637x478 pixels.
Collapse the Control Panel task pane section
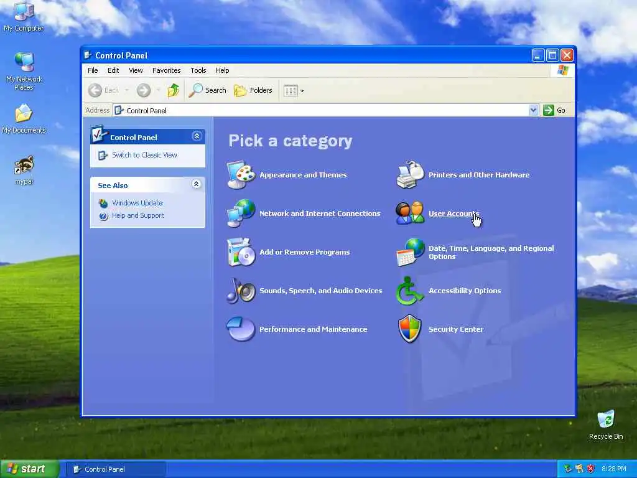197,136
